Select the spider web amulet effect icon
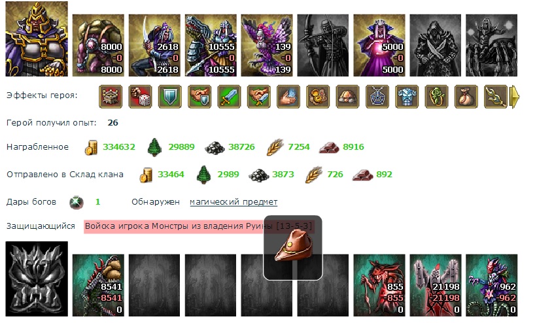Viewport: 537px width, 323px height. pos(377,97)
